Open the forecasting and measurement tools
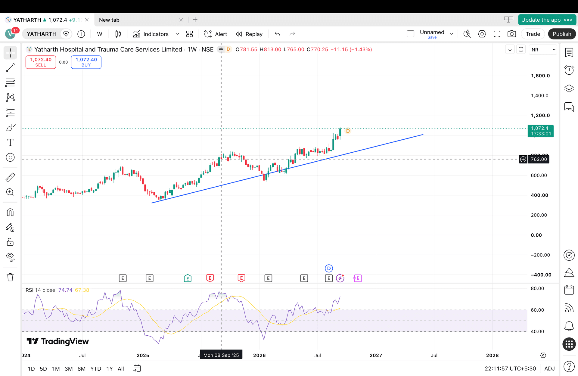The width and height of the screenshot is (578, 376). point(10,113)
